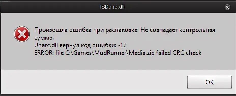Click the red error cross icon
The height and width of the screenshot is (96, 236).
click(22, 34)
